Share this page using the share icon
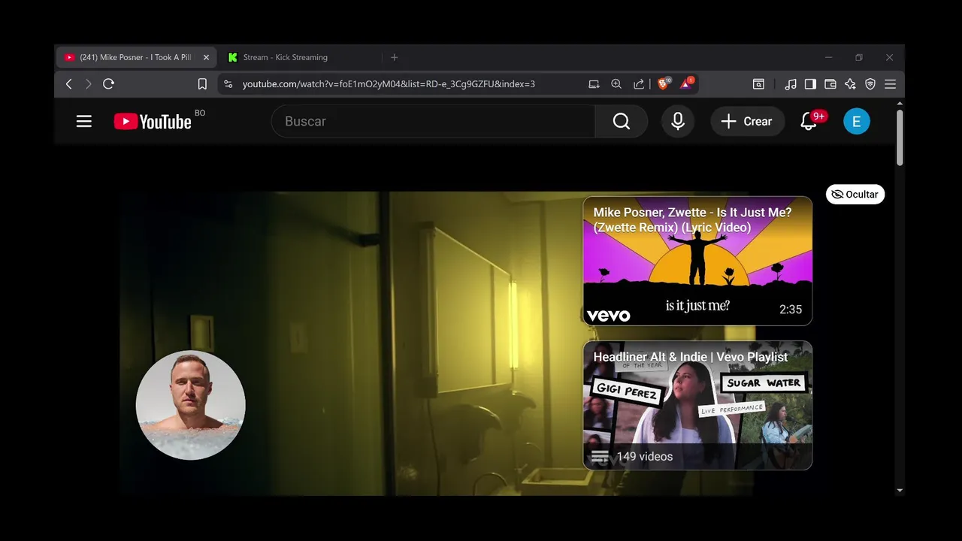 click(639, 84)
